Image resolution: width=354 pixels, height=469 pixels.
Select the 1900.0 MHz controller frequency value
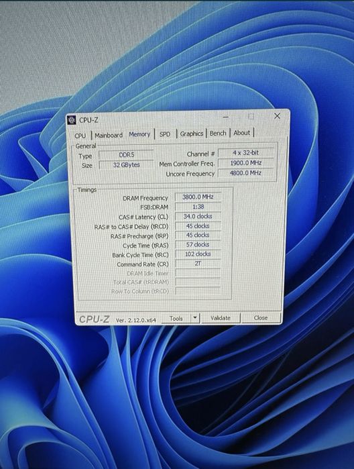[246, 163]
